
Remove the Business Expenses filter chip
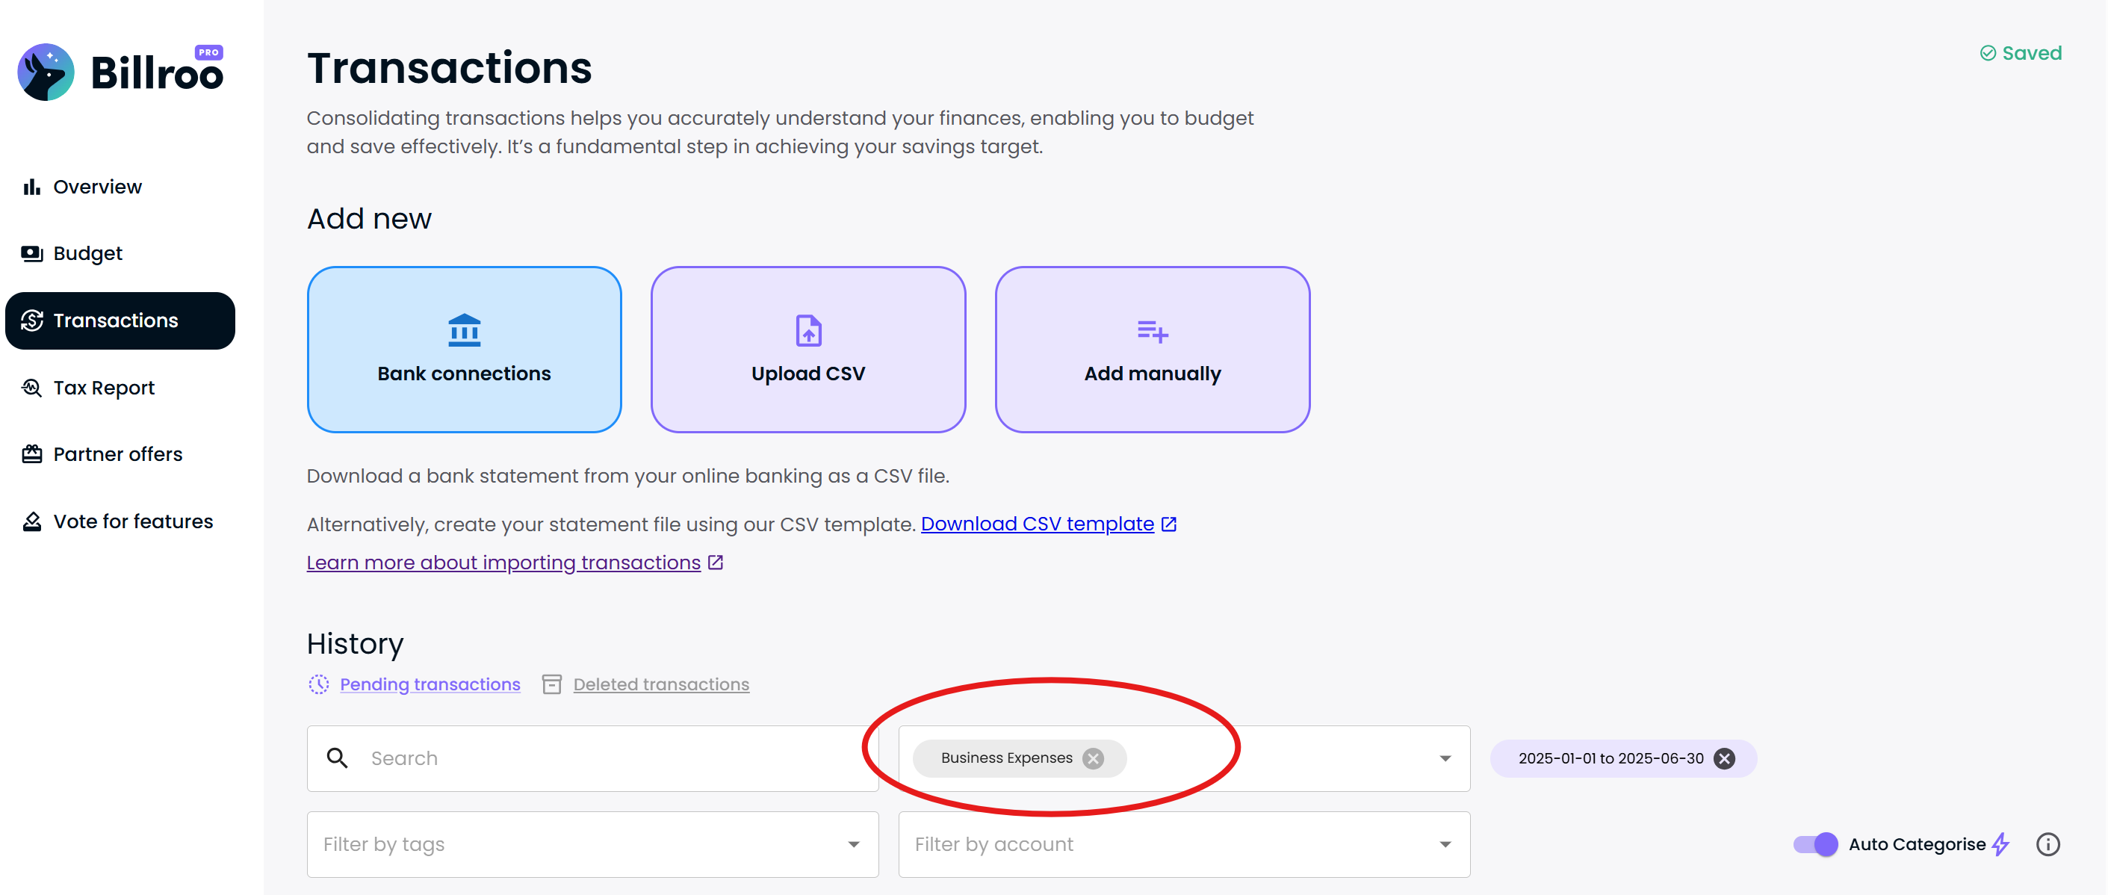coord(1094,758)
